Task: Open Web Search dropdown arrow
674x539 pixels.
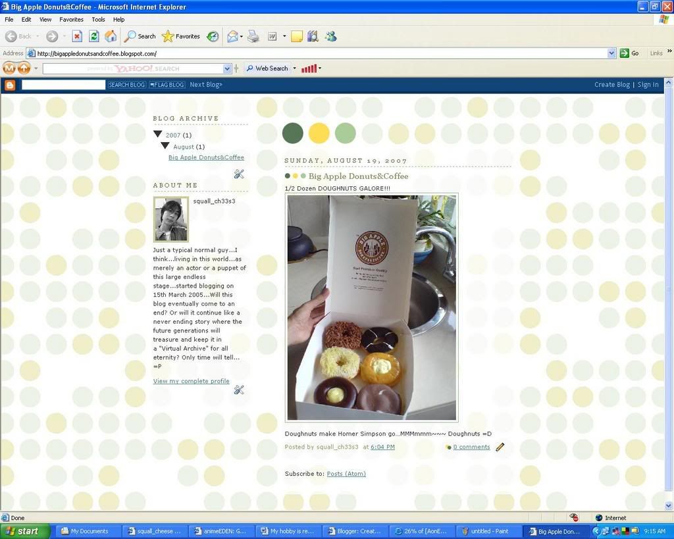Action: [294, 68]
